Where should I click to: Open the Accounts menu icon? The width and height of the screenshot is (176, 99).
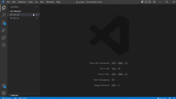4,86
